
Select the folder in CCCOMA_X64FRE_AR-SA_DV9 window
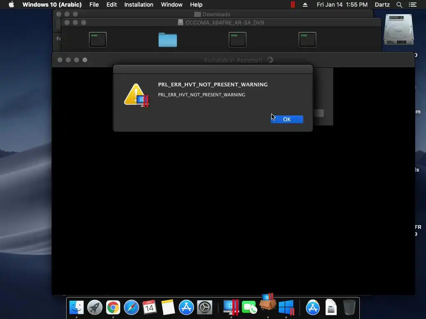click(x=168, y=39)
